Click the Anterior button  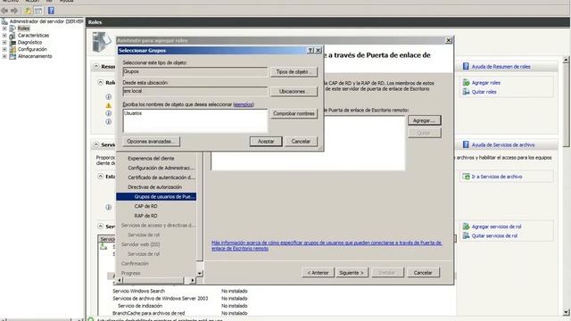pos(318,273)
